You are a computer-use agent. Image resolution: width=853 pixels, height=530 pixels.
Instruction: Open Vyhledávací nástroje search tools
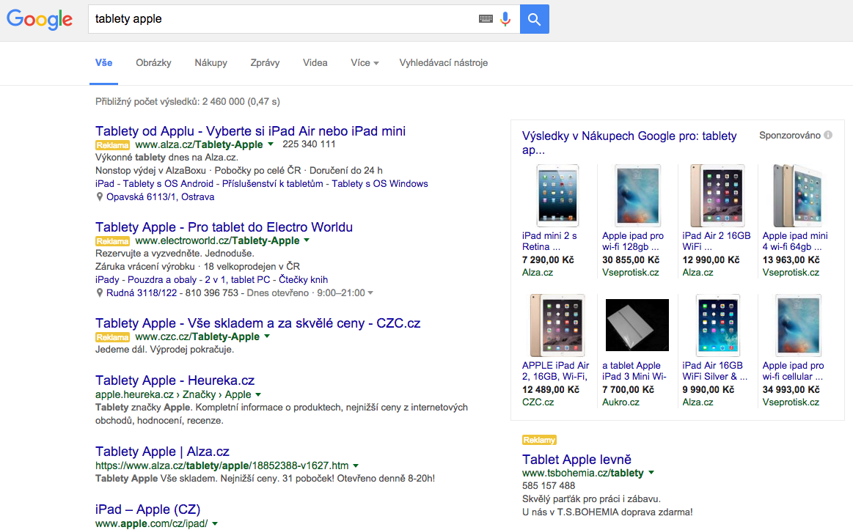(443, 63)
